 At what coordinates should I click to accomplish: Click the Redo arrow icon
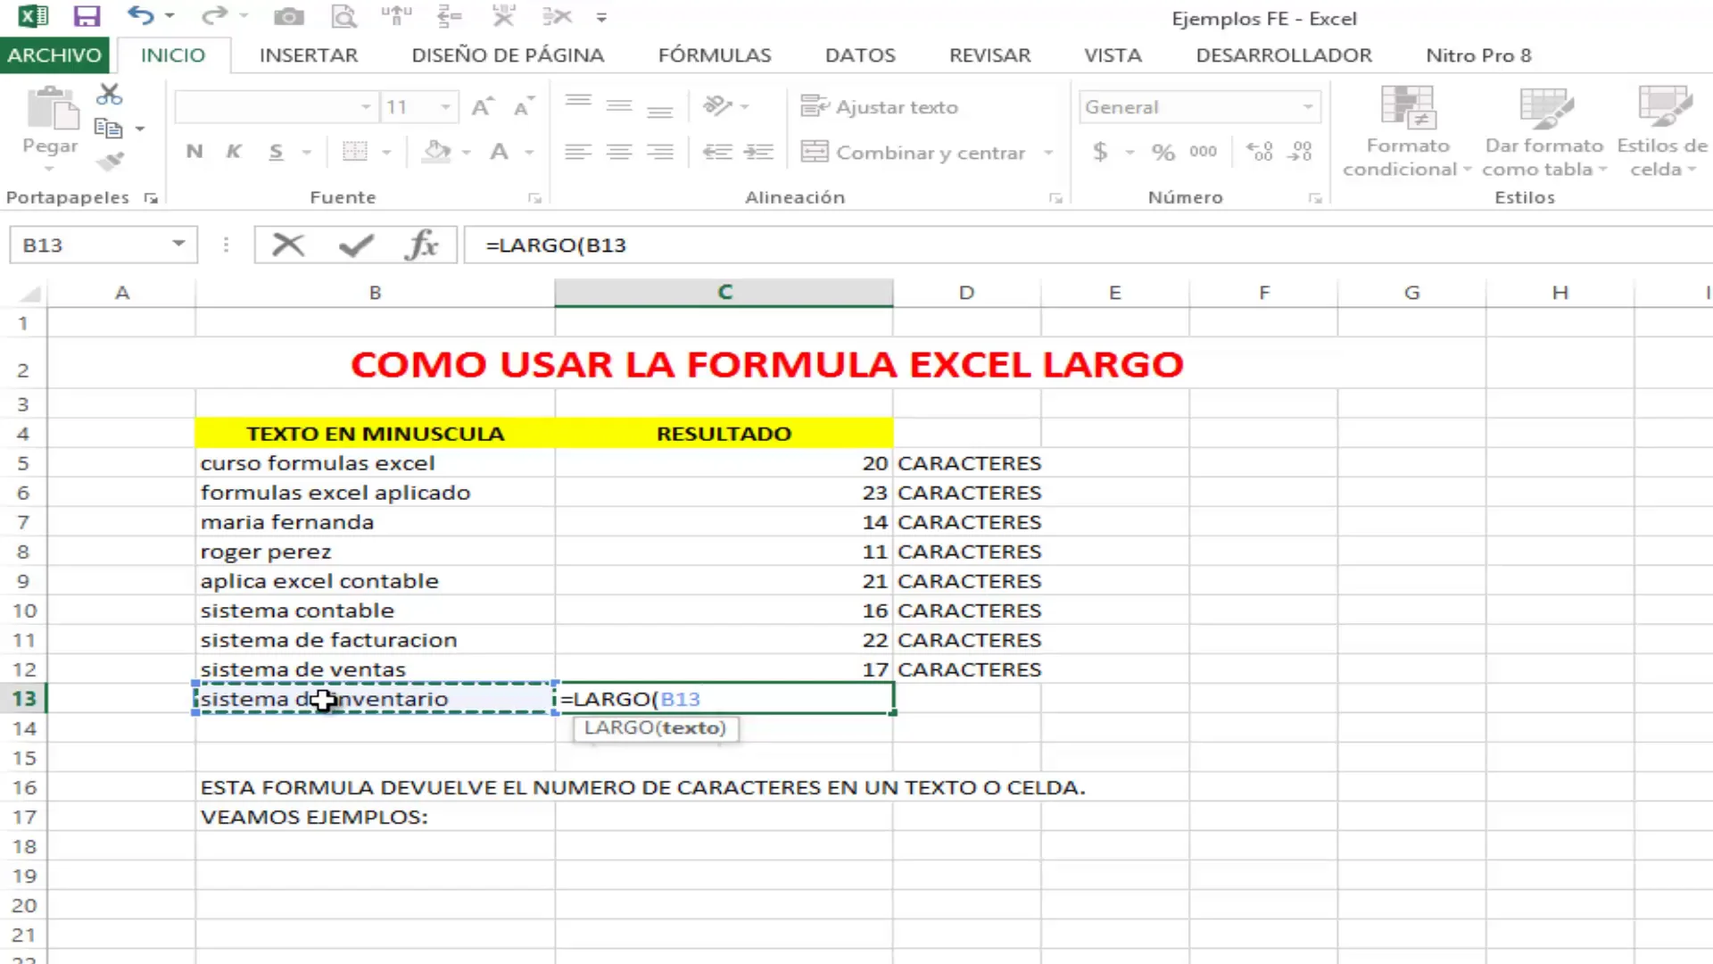point(213,15)
